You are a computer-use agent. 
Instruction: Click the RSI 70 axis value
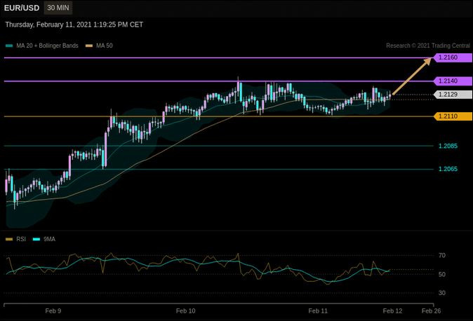tap(442, 256)
